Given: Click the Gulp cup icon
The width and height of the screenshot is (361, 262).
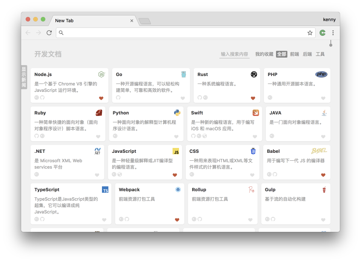Looking at the screenshot, I should tap(324, 189).
